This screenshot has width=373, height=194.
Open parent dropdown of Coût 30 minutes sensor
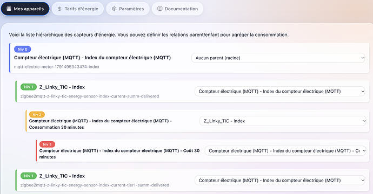point(285,150)
